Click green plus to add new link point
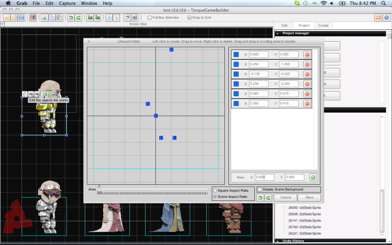Image resolution: width=392 pixels, height=245 pixels. (313, 177)
